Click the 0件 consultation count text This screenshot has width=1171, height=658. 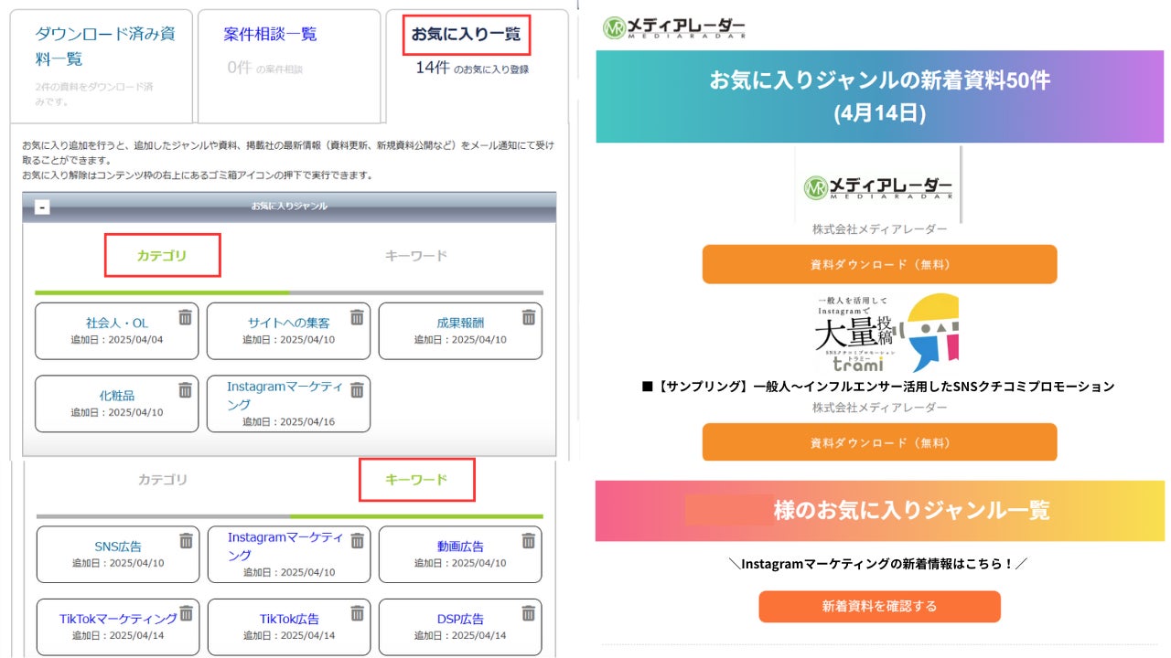[x=239, y=68]
